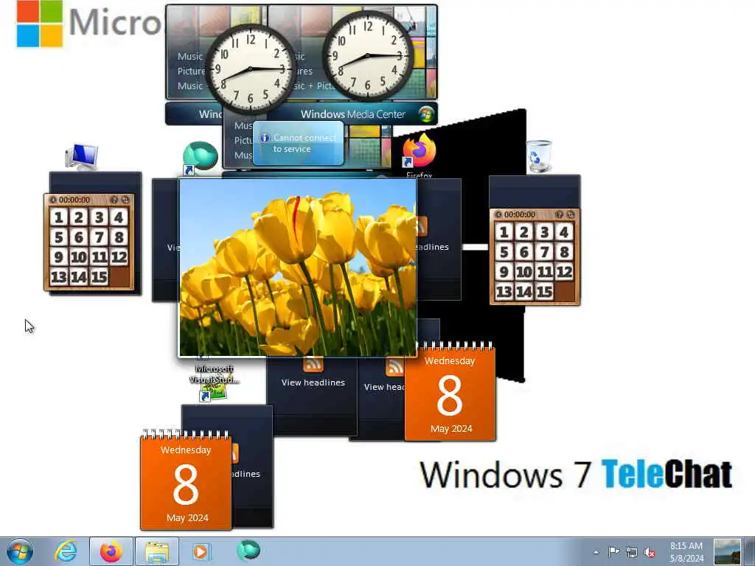
Task: Click 00:00:00 timer in puzzle under Recycle Bin
Action: (520, 214)
